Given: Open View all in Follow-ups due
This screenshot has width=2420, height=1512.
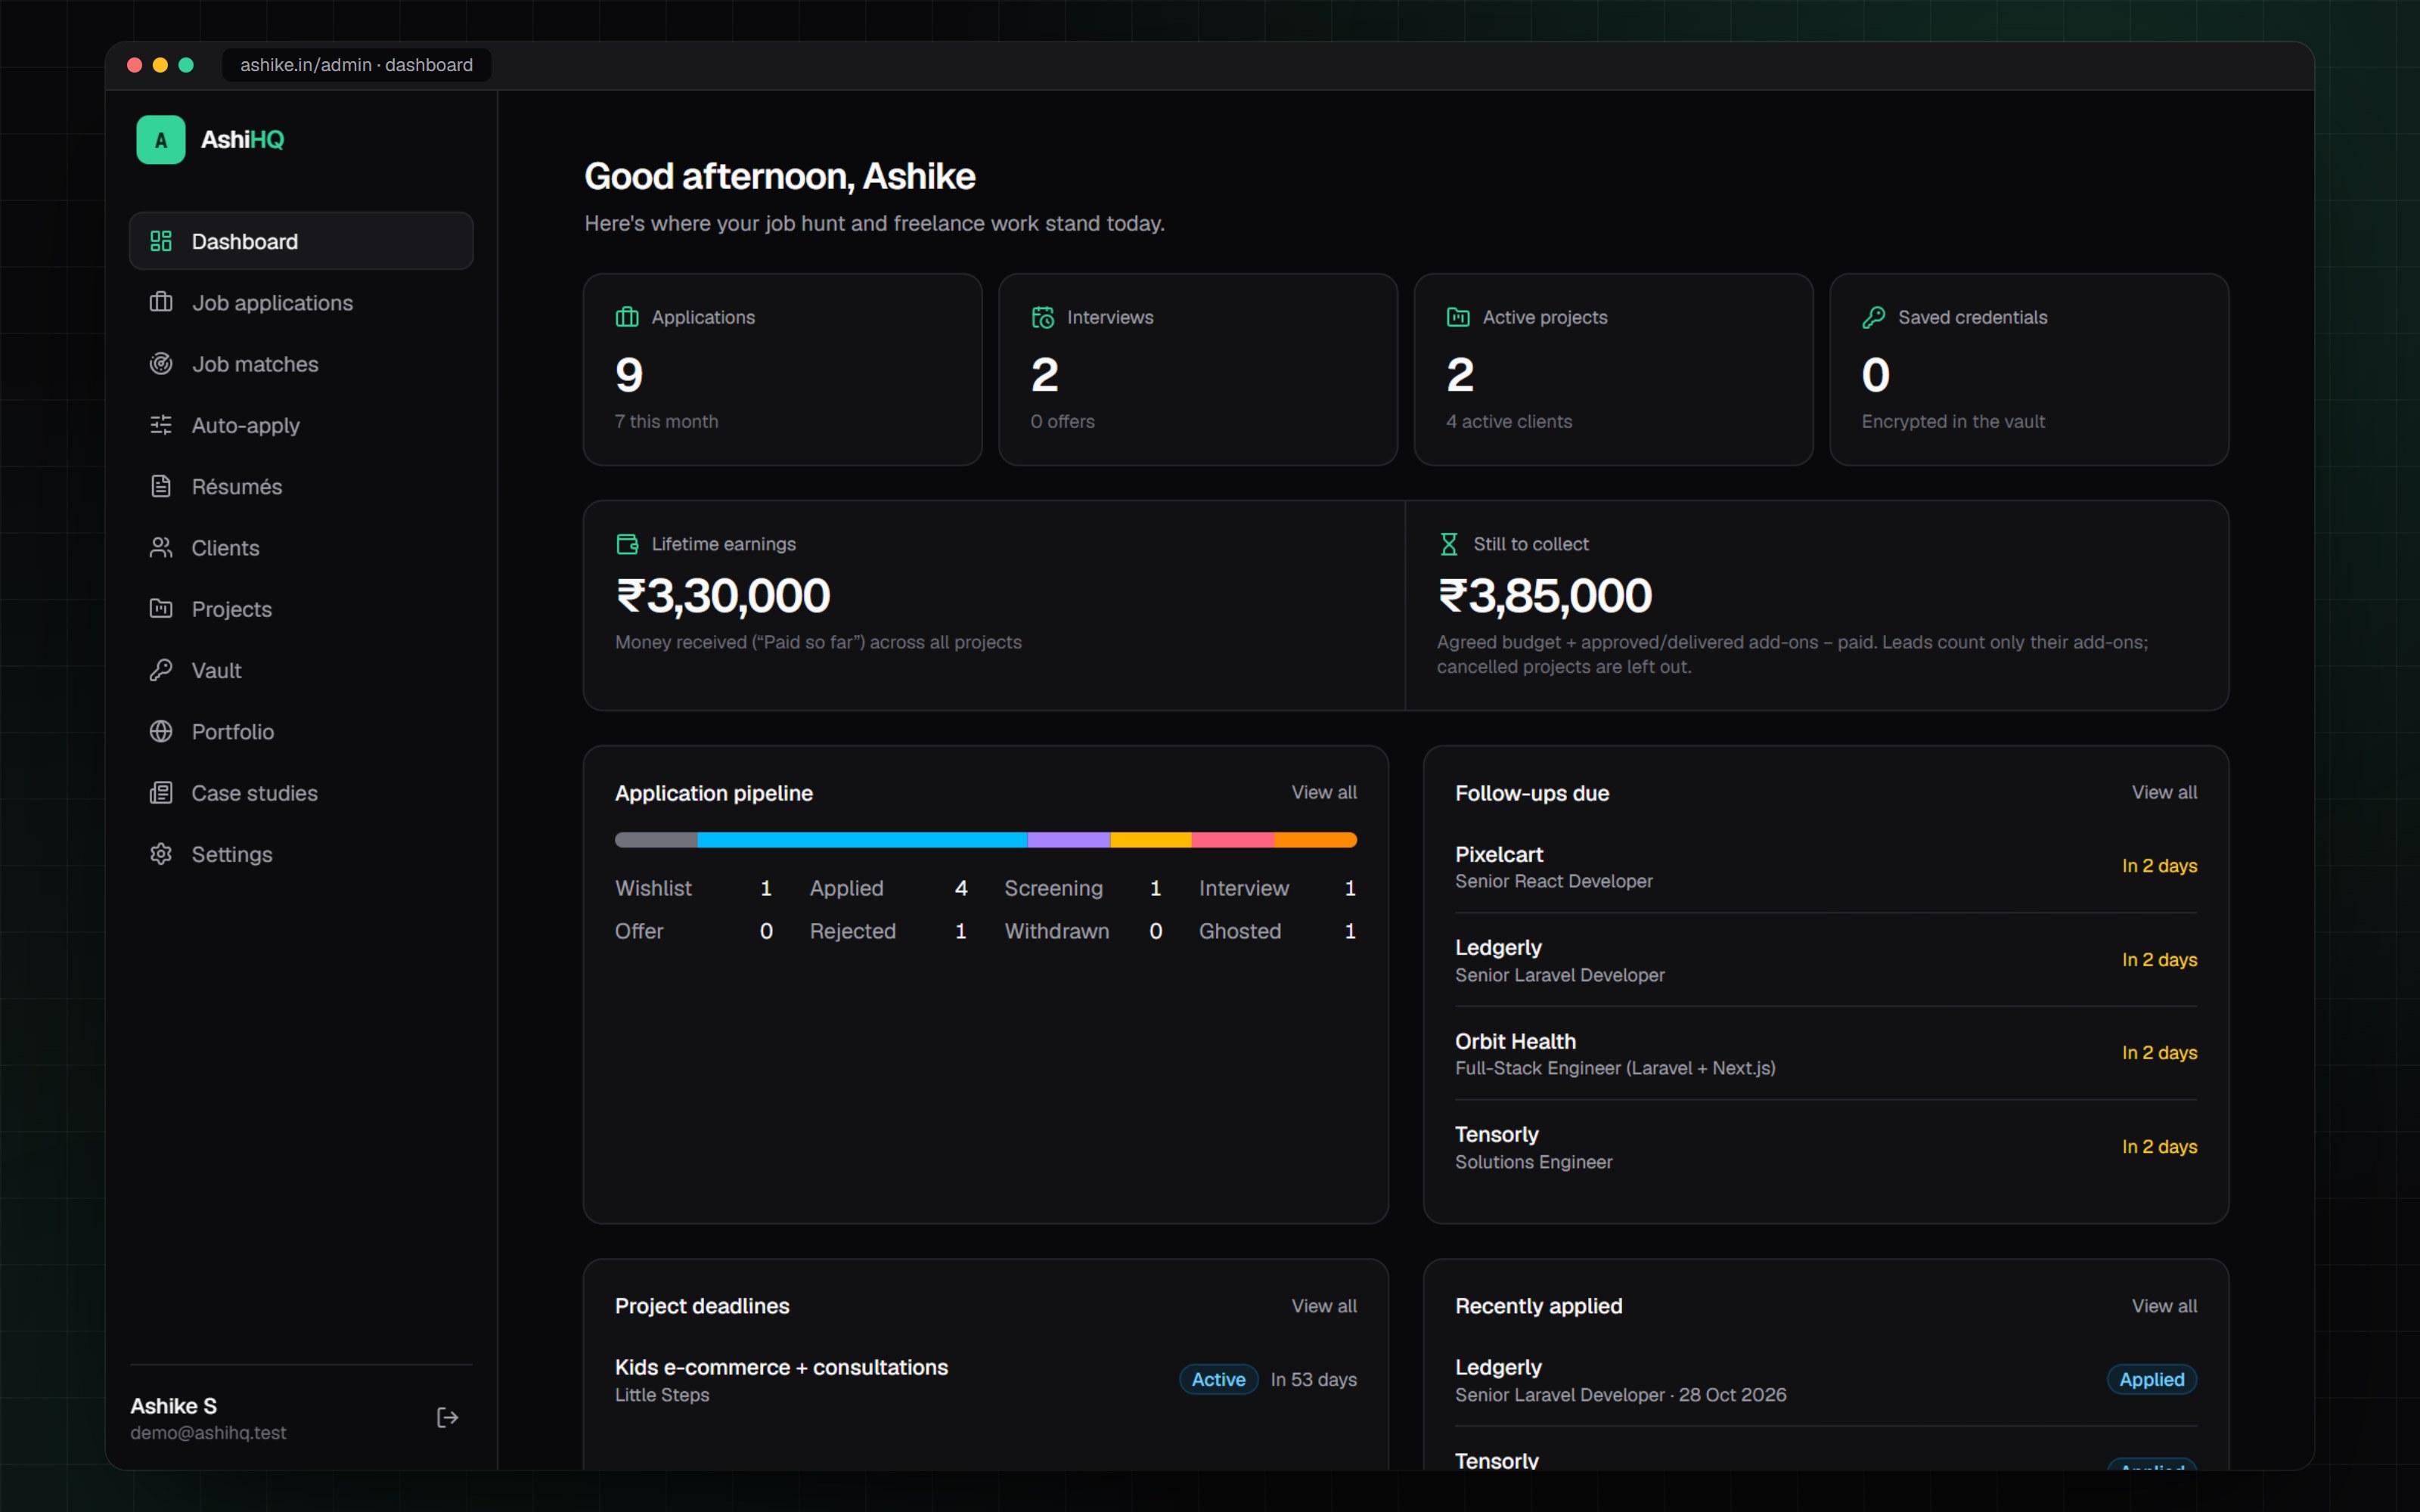Looking at the screenshot, I should point(2164,792).
